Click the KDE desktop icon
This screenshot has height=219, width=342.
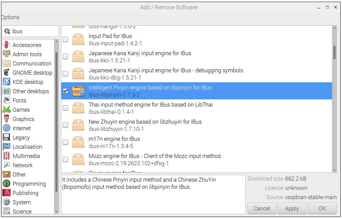point(7,82)
